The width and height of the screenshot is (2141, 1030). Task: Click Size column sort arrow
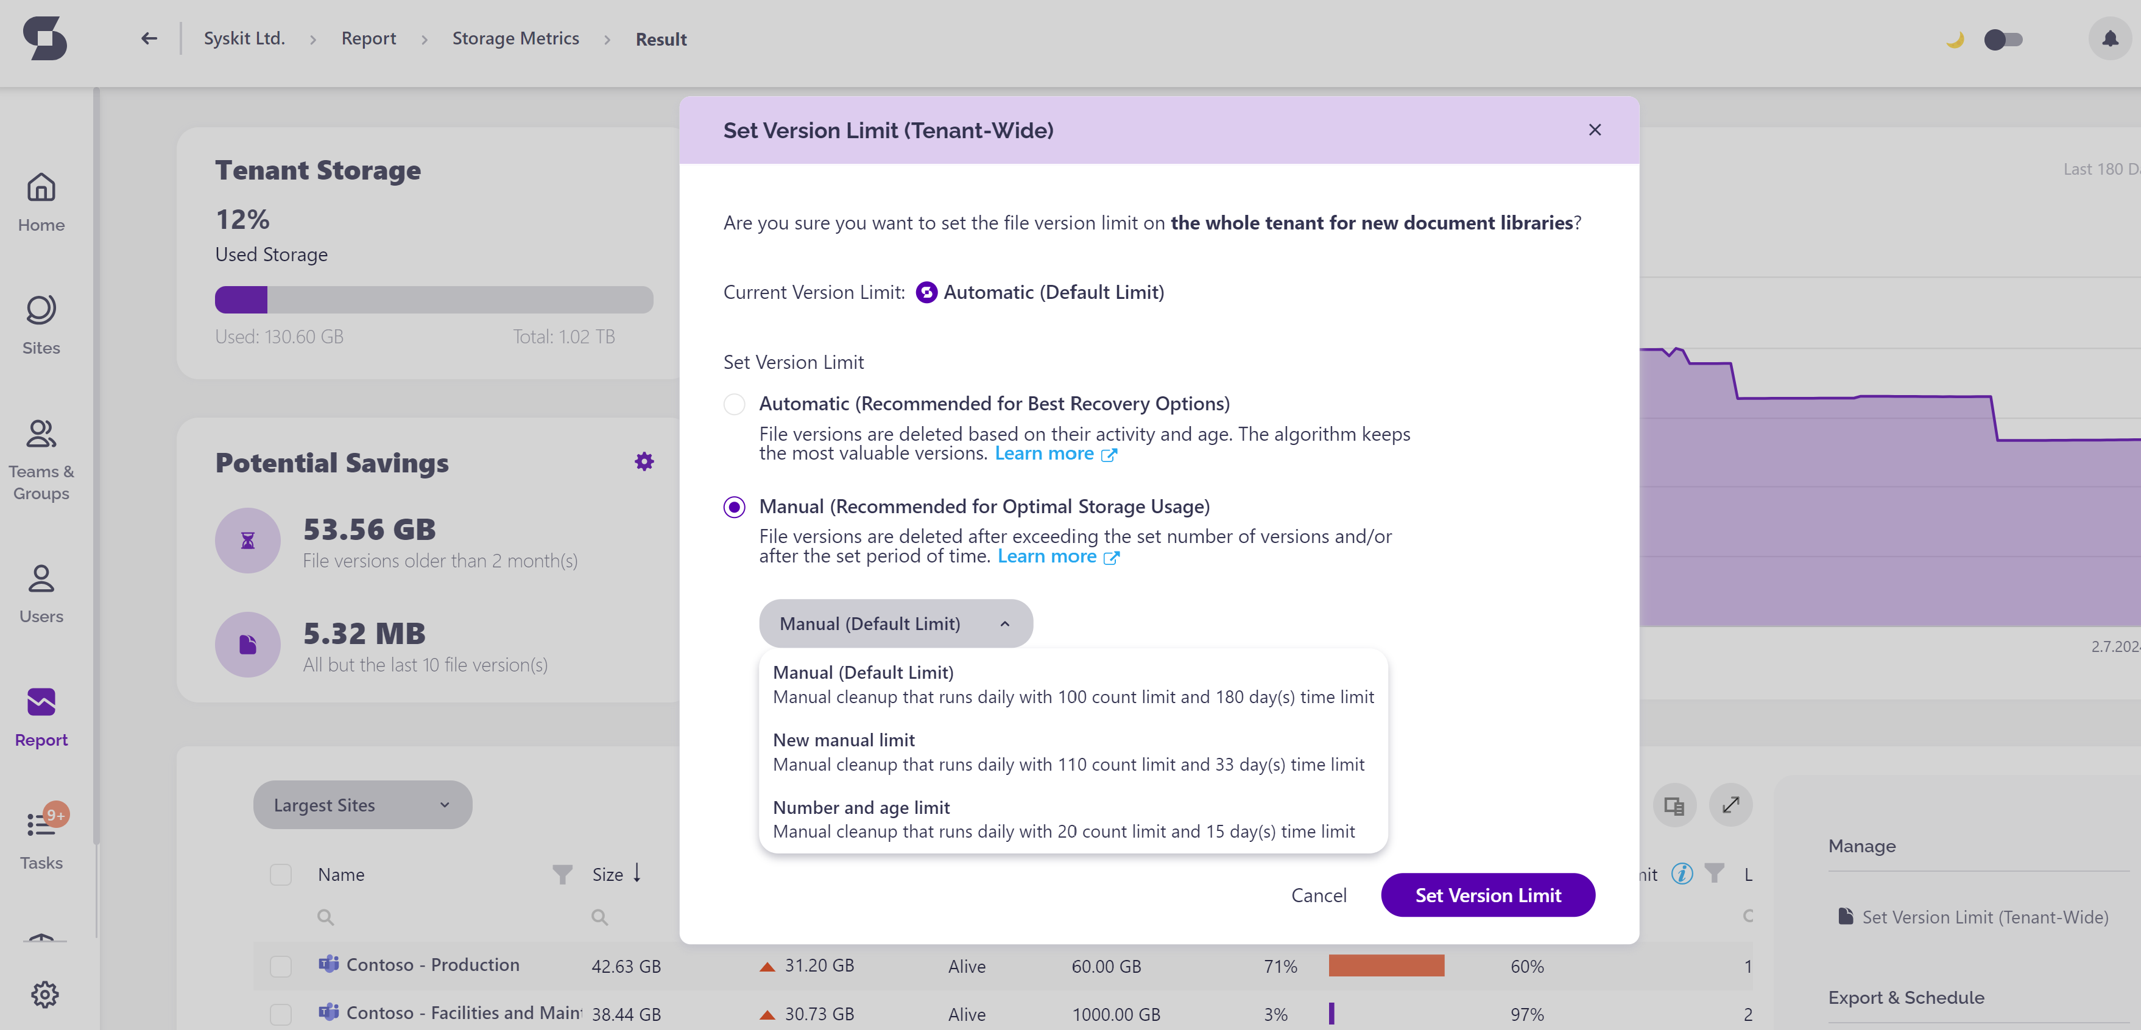pos(637,872)
